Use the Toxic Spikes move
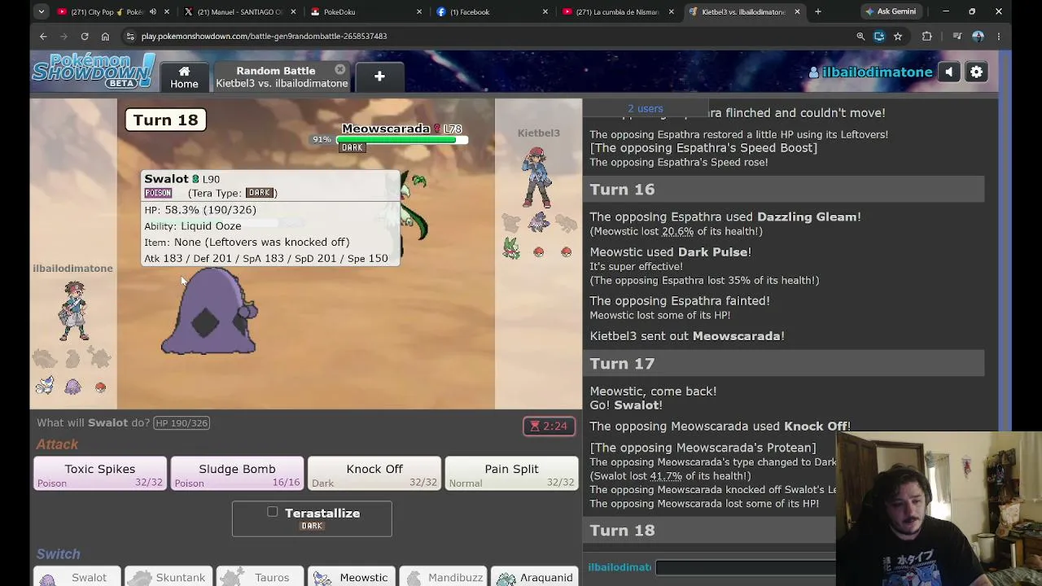 pos(100,474)
